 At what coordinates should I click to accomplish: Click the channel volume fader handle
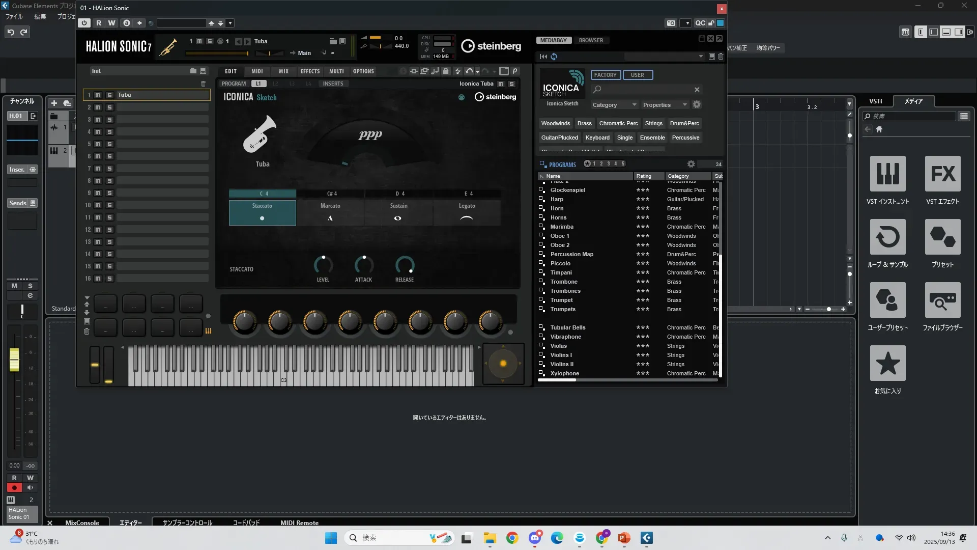point(14,359)
